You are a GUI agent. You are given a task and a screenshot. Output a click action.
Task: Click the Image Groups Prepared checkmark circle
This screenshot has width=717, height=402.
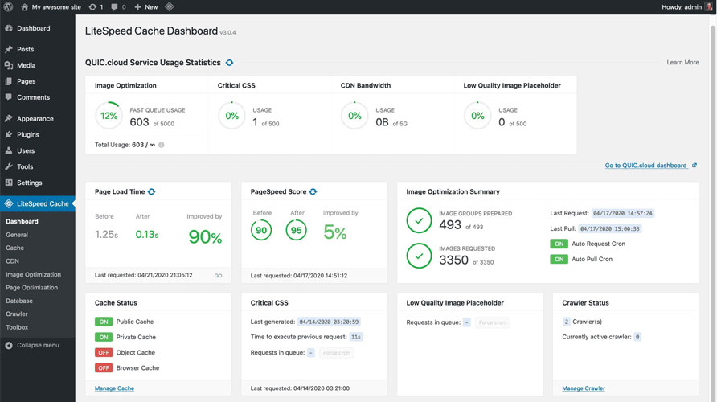click(419, 220)
